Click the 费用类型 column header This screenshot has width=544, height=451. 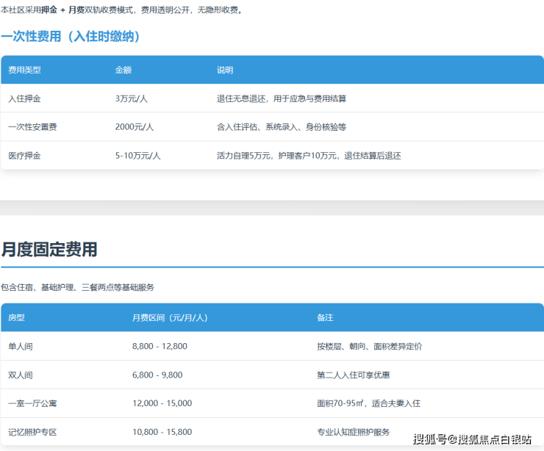24,70
